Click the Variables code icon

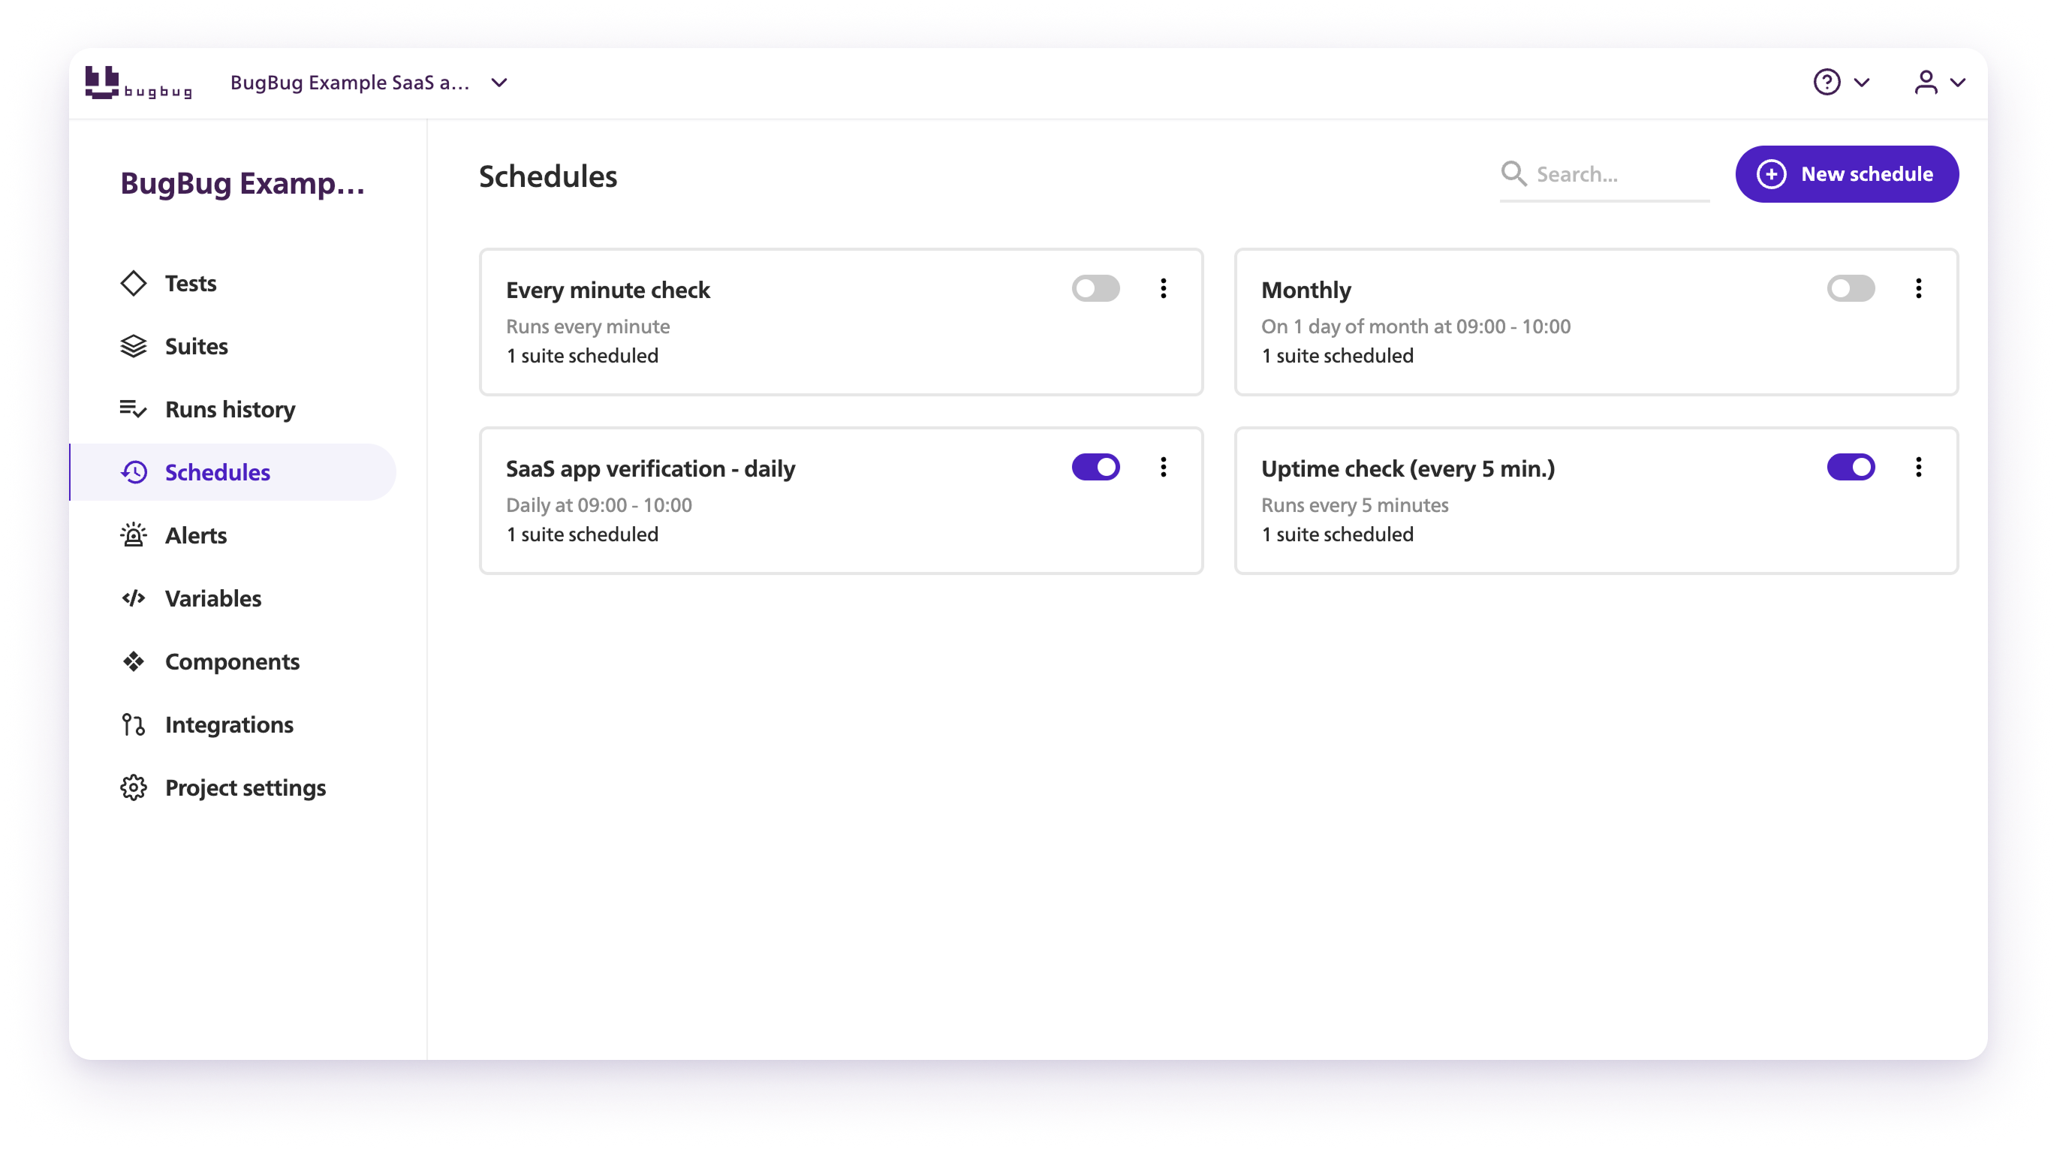[134, 598]
